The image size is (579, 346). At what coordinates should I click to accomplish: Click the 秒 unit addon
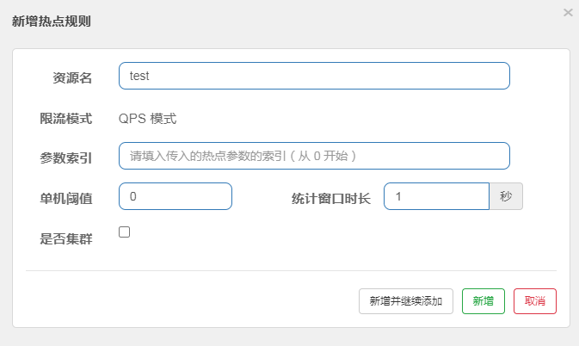[506, 196]
